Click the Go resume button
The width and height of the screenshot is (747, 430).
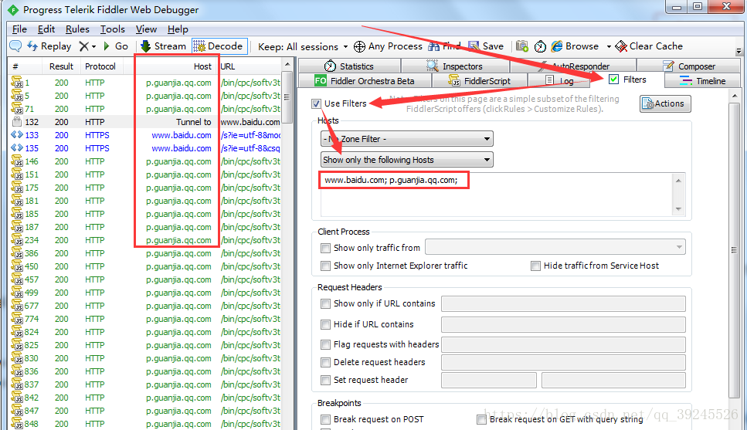click(x=116, y=46)
